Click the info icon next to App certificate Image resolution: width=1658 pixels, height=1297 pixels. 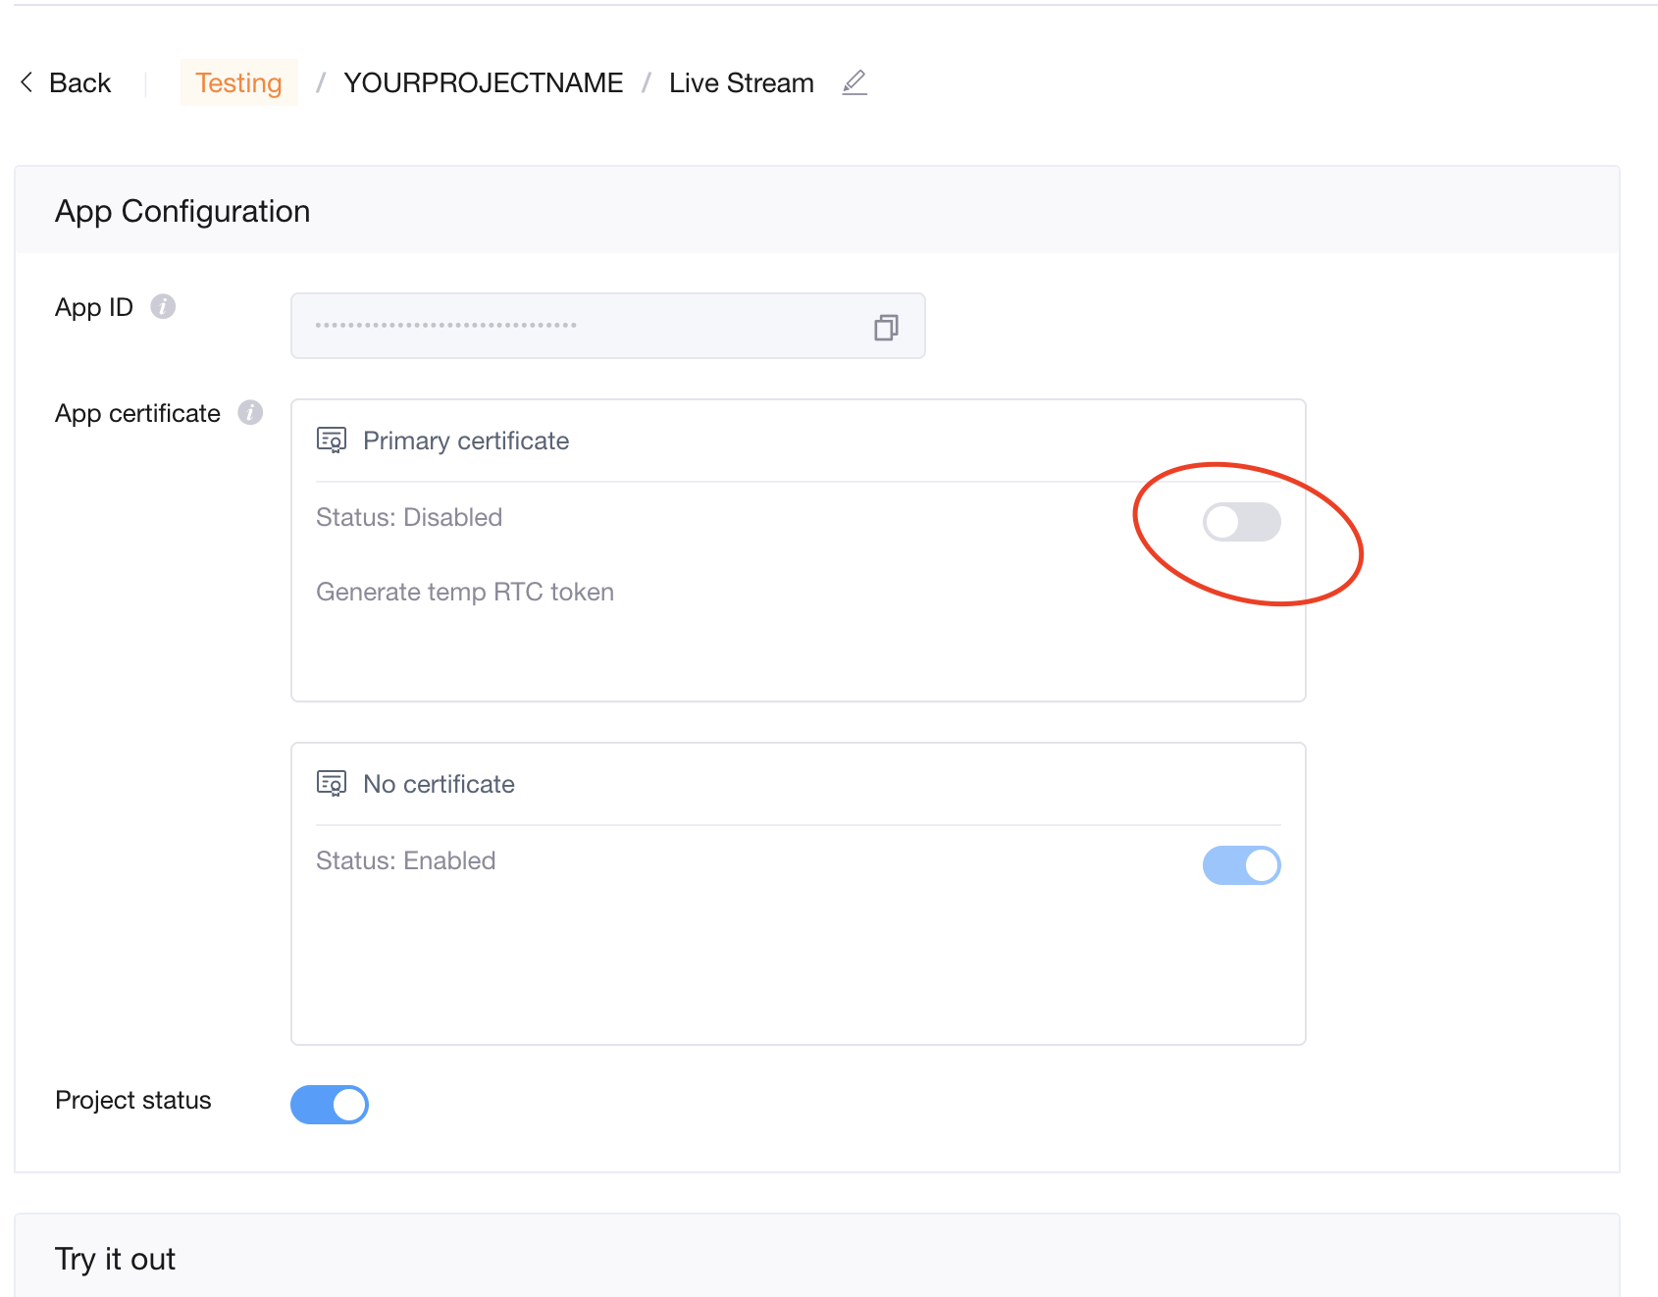(x=250, y=413)
